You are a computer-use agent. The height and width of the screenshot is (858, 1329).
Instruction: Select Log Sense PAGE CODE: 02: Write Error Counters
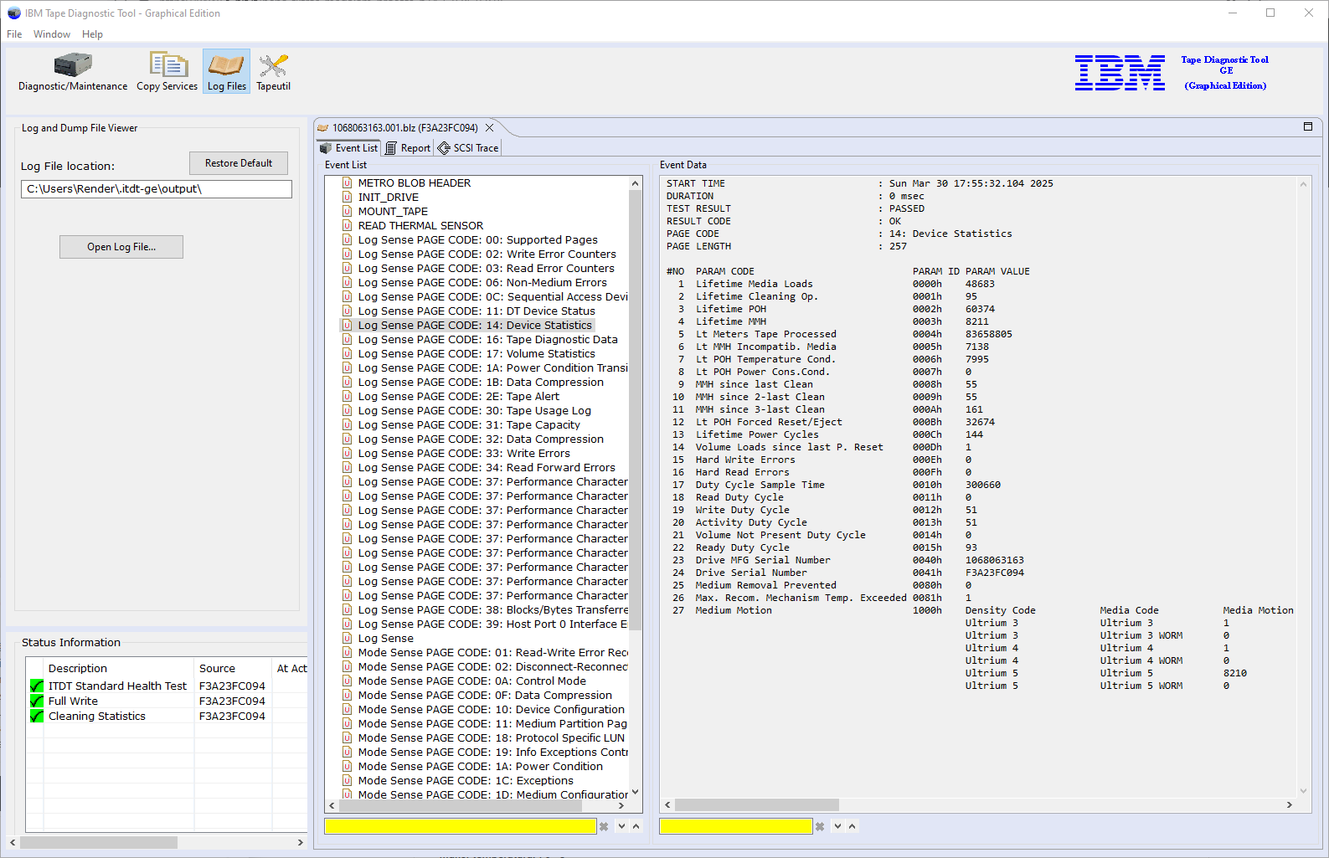(x=487, y=254)
